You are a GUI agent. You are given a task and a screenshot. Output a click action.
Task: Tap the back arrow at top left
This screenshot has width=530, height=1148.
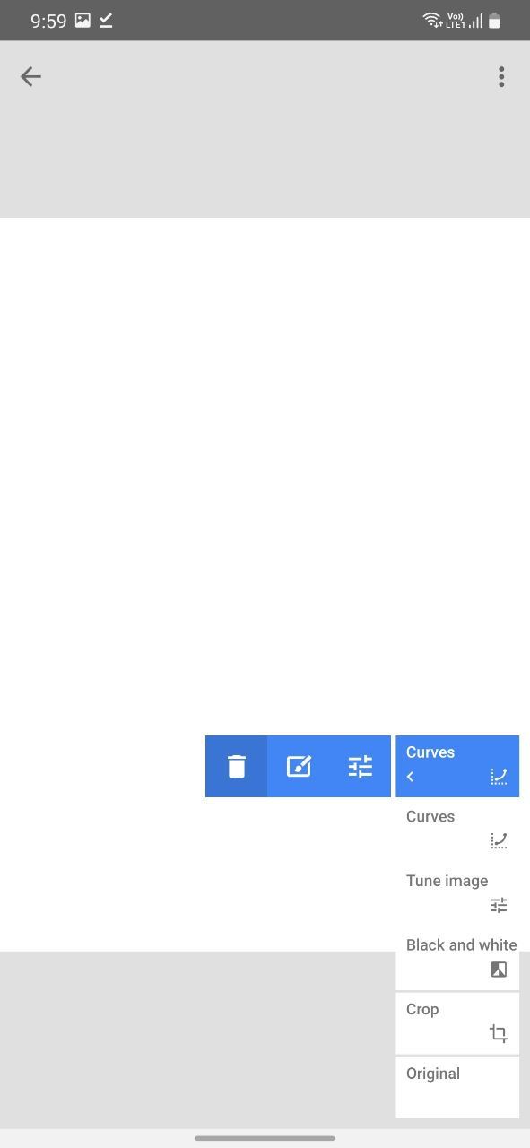(30, 77)
